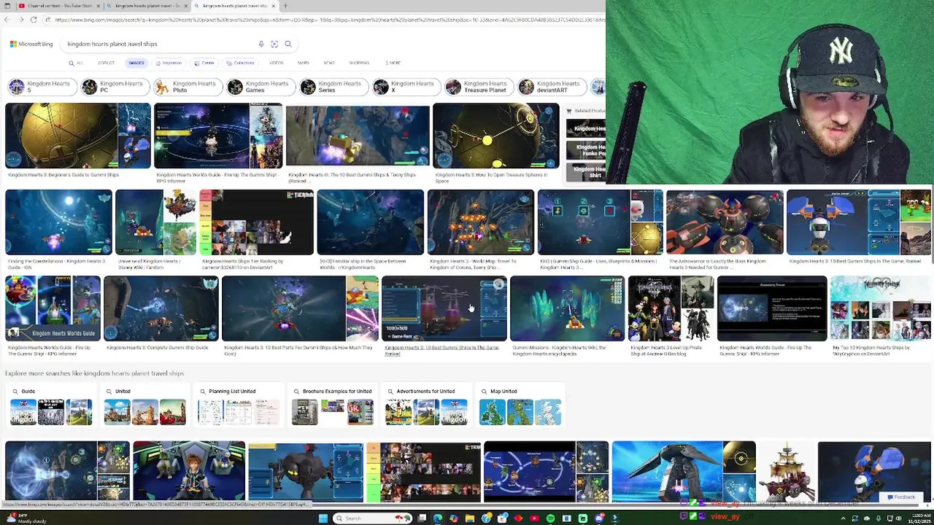The image size is (934, 525).
Task: Select the SHOPPING search category
Action: [x=359, y=63]
